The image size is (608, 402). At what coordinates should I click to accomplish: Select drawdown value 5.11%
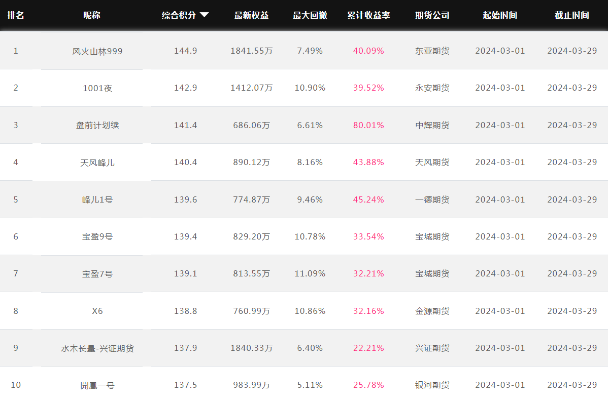pyautogui.click(x=310, y=385)
